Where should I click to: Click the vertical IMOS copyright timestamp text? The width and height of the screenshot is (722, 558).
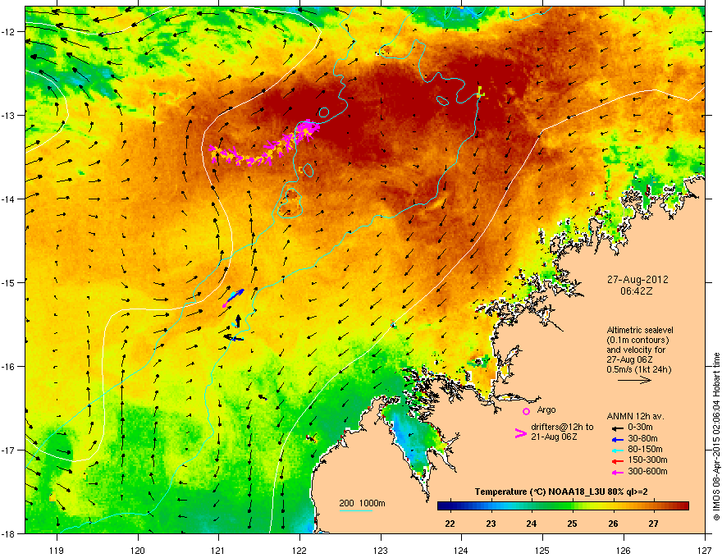716,437
